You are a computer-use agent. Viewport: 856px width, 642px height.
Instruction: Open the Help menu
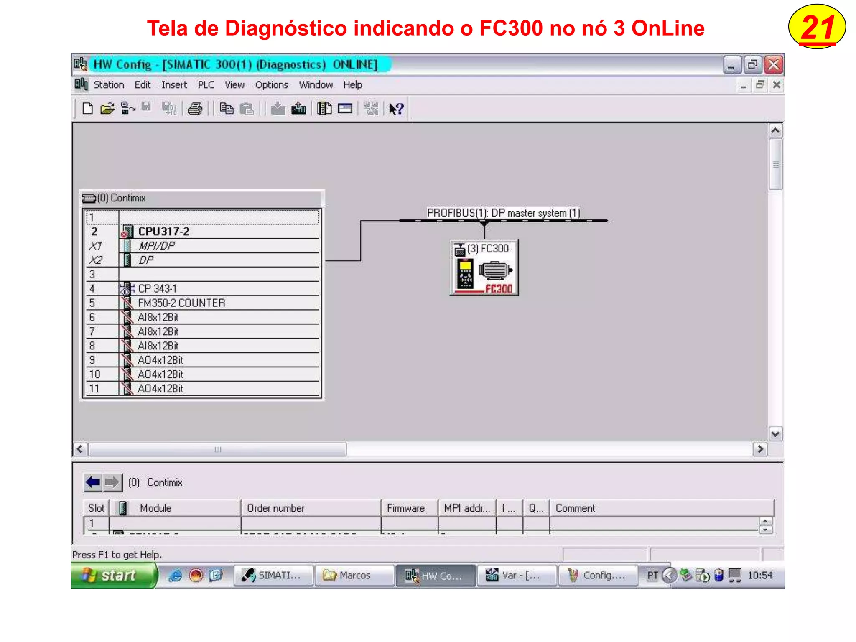point(353,85)
